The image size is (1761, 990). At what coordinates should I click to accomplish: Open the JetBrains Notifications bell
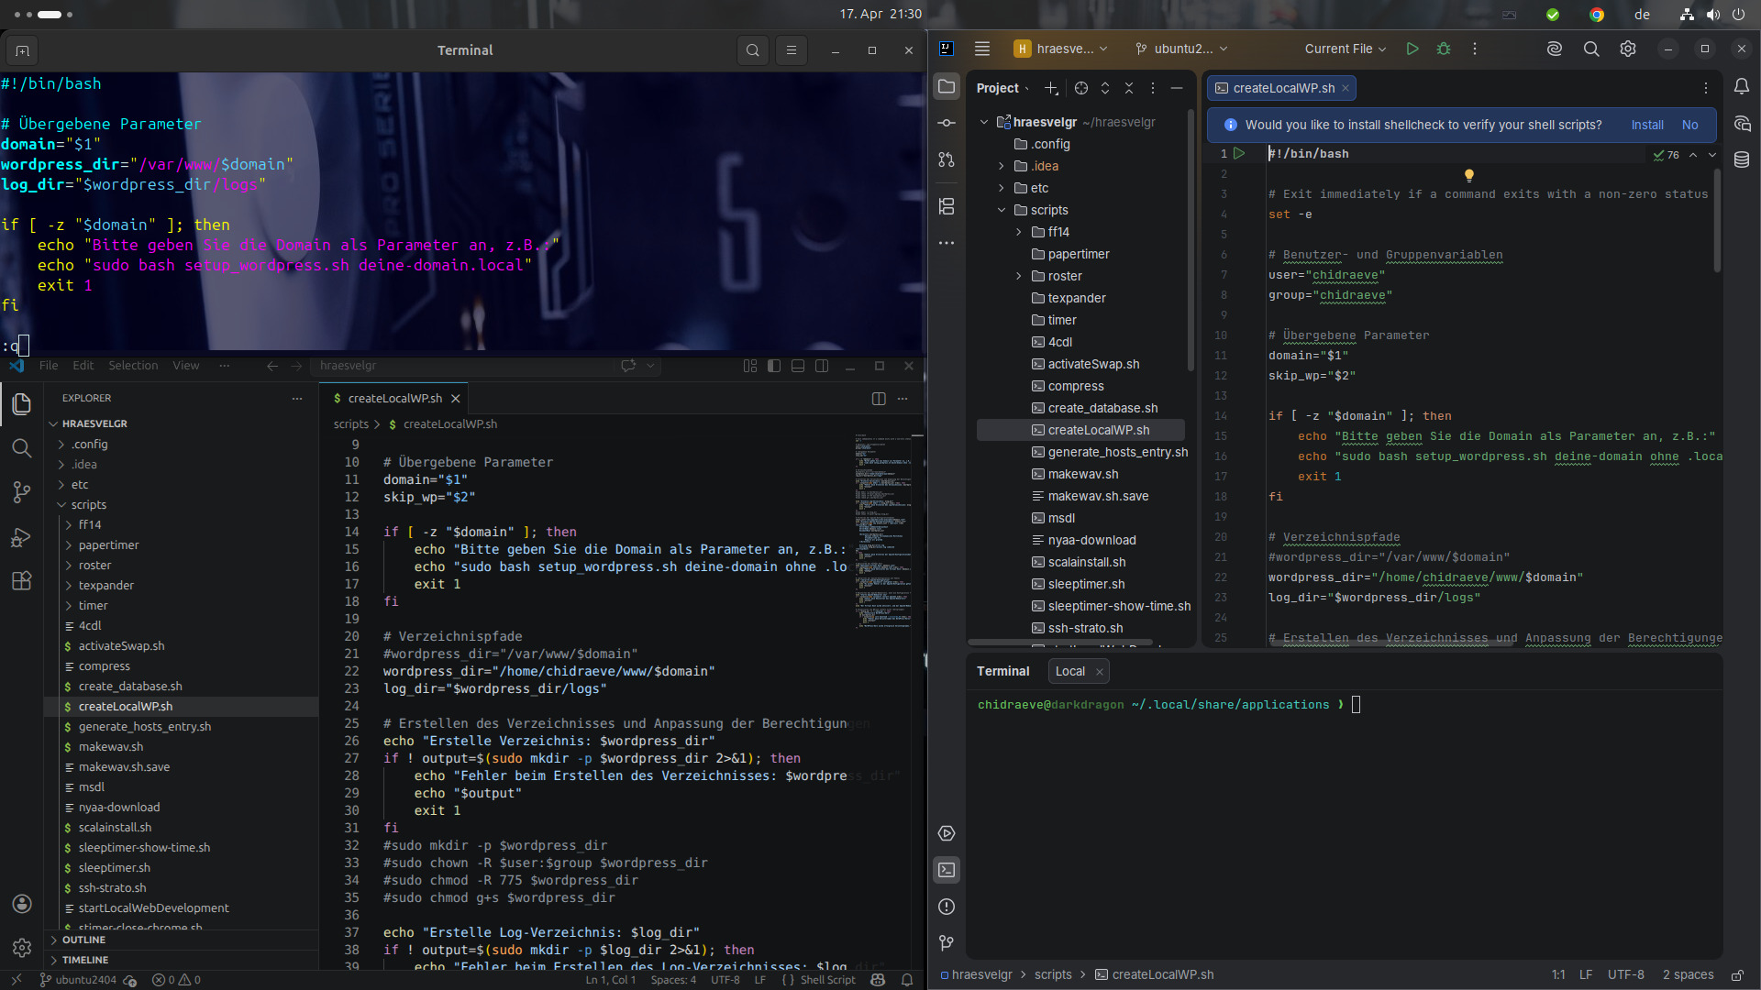click(x=1741, y=87)
